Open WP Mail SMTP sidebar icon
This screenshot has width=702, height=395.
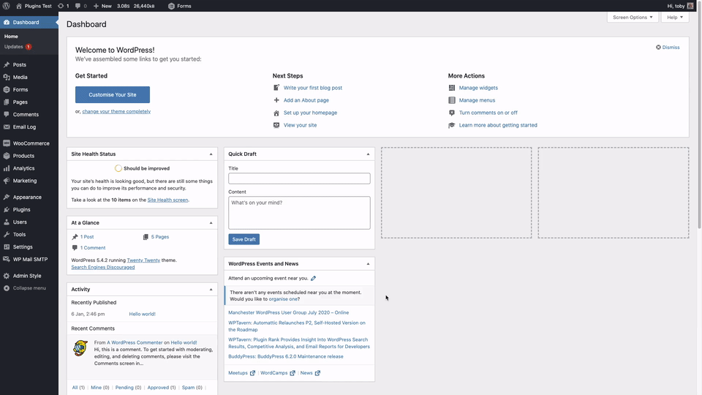pyautogui.click(x=7, y=259)
